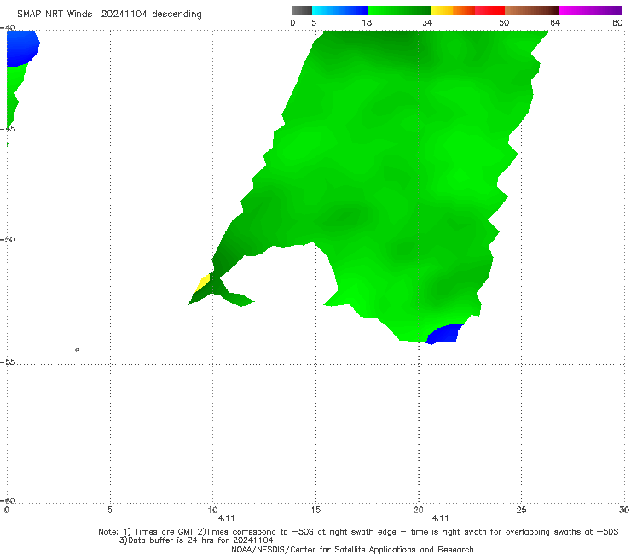Click the colorbar label '18'
The image size is (631, 555).
point(367,23)
